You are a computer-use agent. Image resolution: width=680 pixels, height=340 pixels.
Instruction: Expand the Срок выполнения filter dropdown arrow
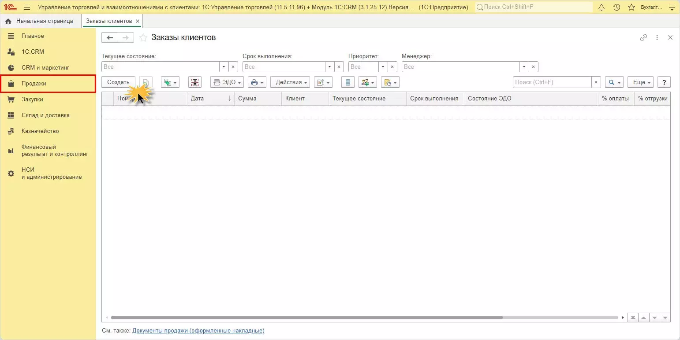pyautogui.click(x=330, y=67)
